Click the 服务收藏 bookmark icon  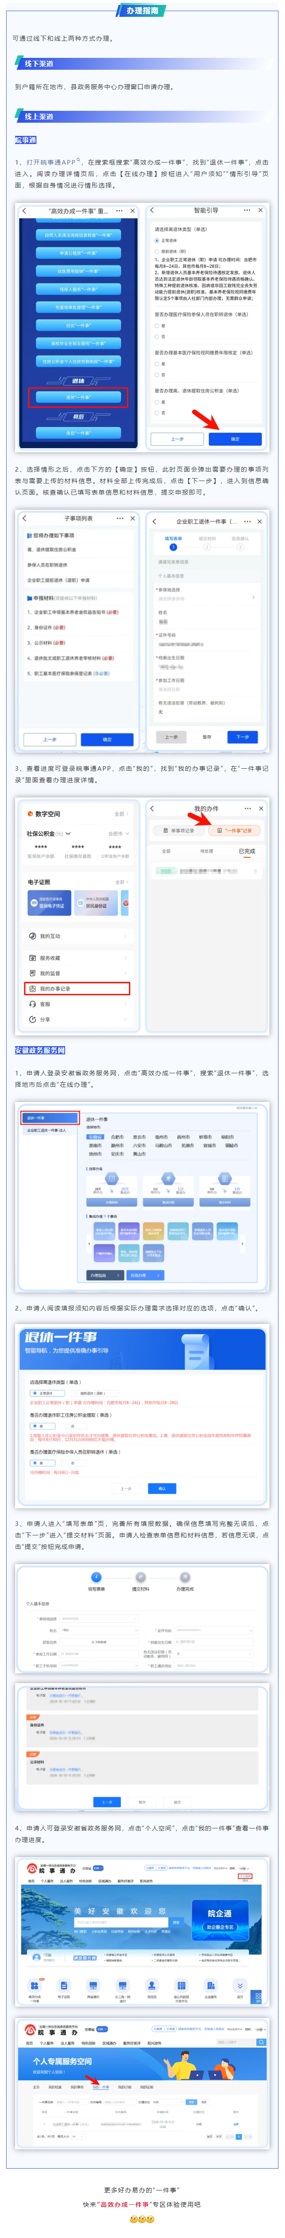tap(32, 958)
